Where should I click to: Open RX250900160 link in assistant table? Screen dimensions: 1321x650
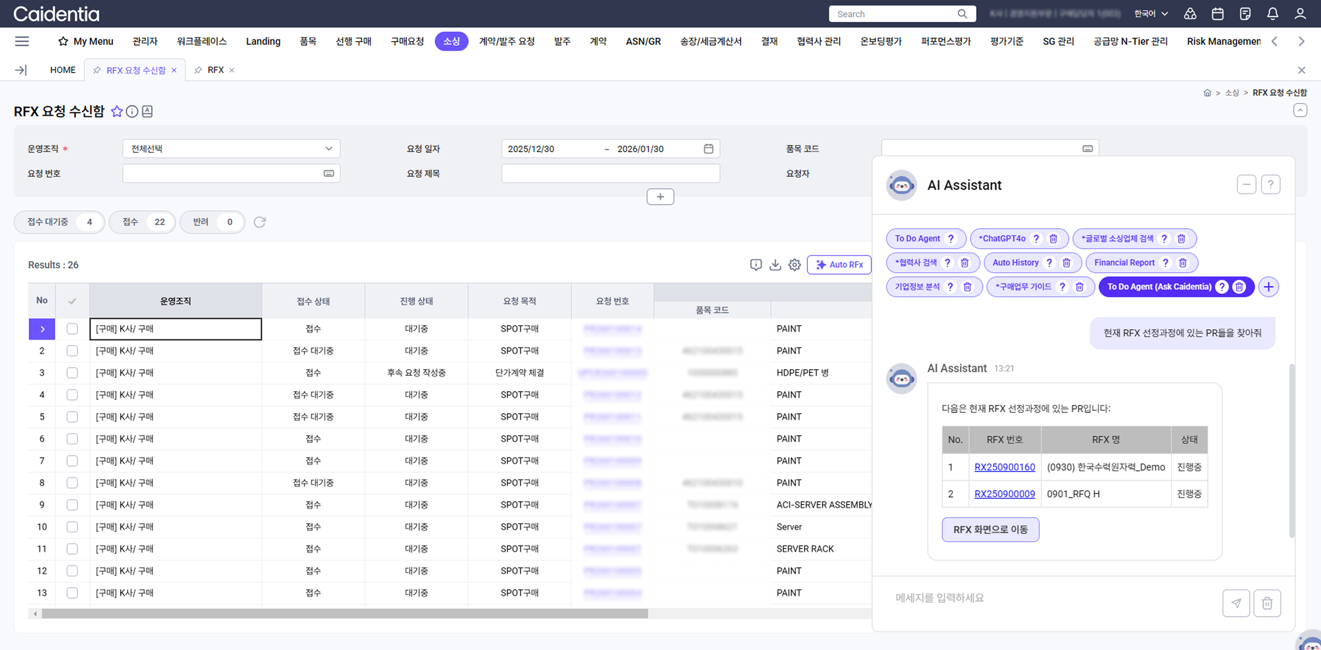point(1004,467)
